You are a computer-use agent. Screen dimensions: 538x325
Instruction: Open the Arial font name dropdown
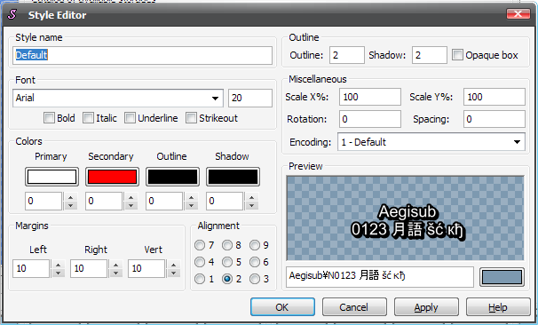pyautogui.click(x=118, y=99)
